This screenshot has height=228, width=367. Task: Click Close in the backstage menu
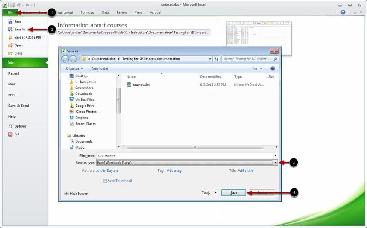point(15,53)
